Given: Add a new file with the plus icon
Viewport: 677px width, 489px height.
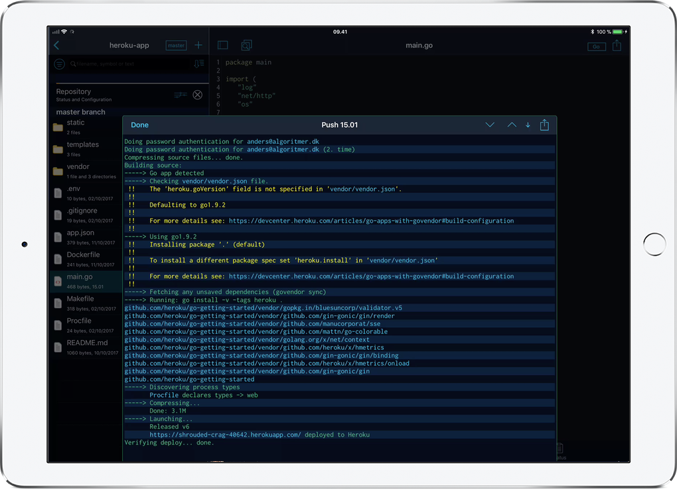Looking at the screenshot, I should click(x=198, y=46).
